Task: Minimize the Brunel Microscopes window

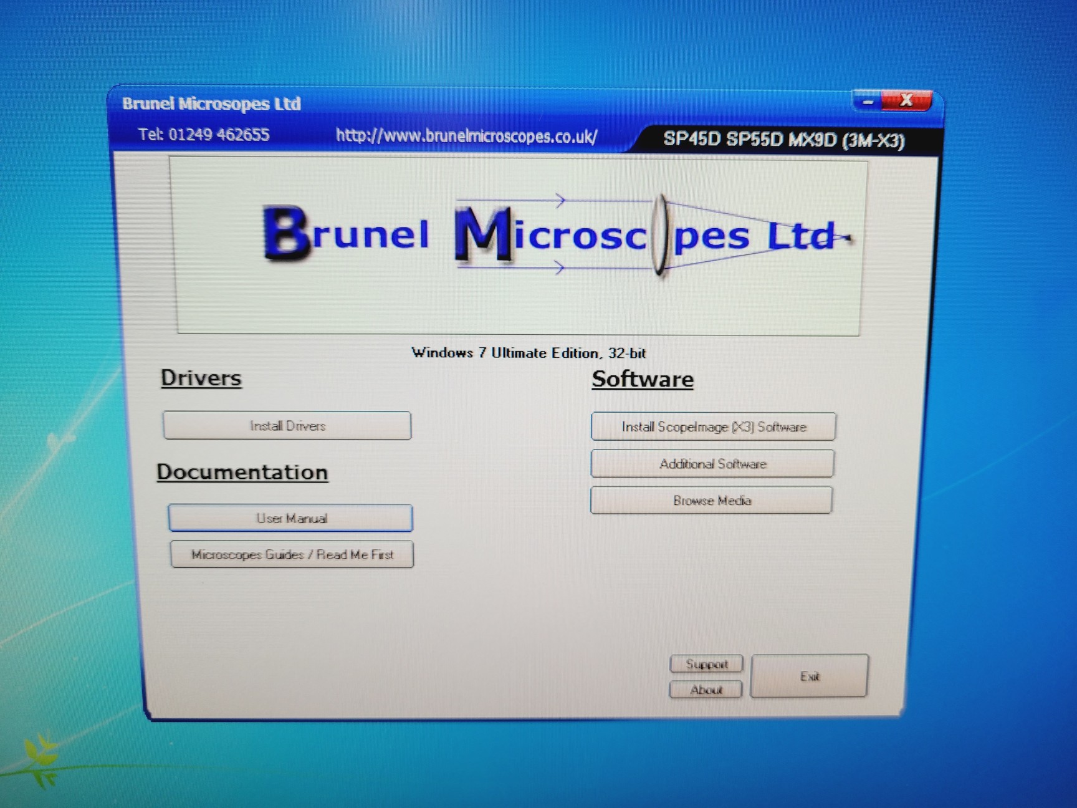Action: point(867,101)
